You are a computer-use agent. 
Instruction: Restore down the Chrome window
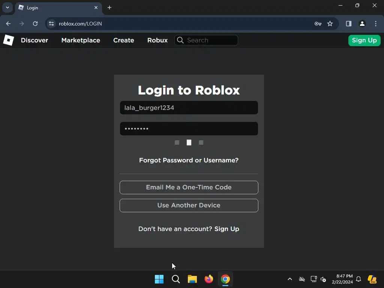357,5
